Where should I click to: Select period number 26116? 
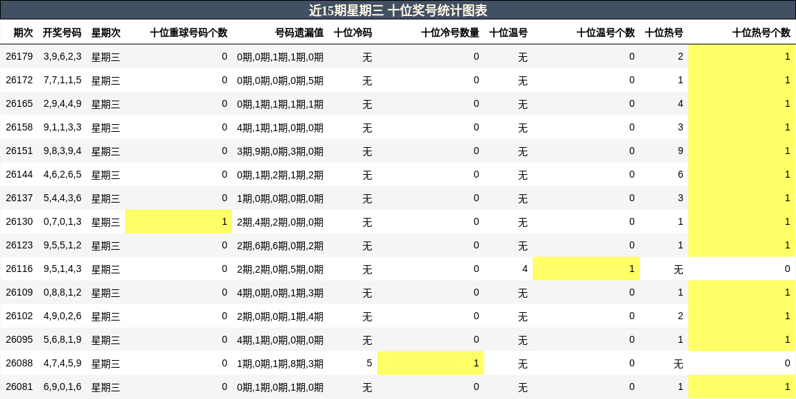point(19,269)
